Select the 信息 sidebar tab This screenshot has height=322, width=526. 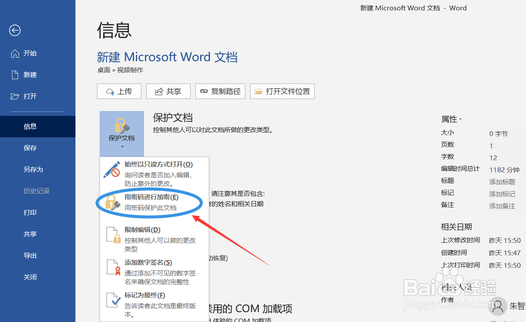click(x=38, y=127)
